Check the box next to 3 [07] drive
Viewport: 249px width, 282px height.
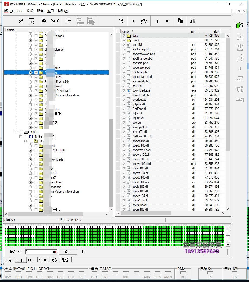[22, 132]
